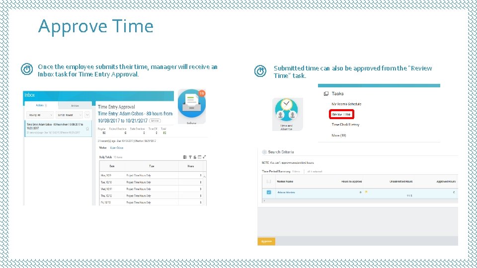
Task: Click the Worker Name column header
Action: coord(285,182)
